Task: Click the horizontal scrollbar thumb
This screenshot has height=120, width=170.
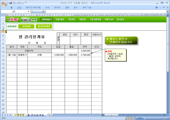Action: coord(111,115)
